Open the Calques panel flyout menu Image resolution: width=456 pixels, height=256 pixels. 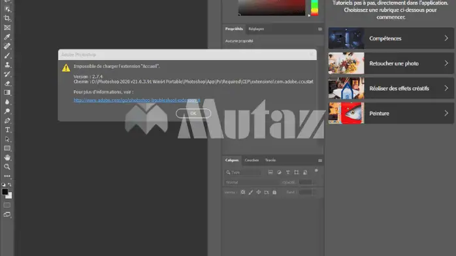tap(320, 161)
